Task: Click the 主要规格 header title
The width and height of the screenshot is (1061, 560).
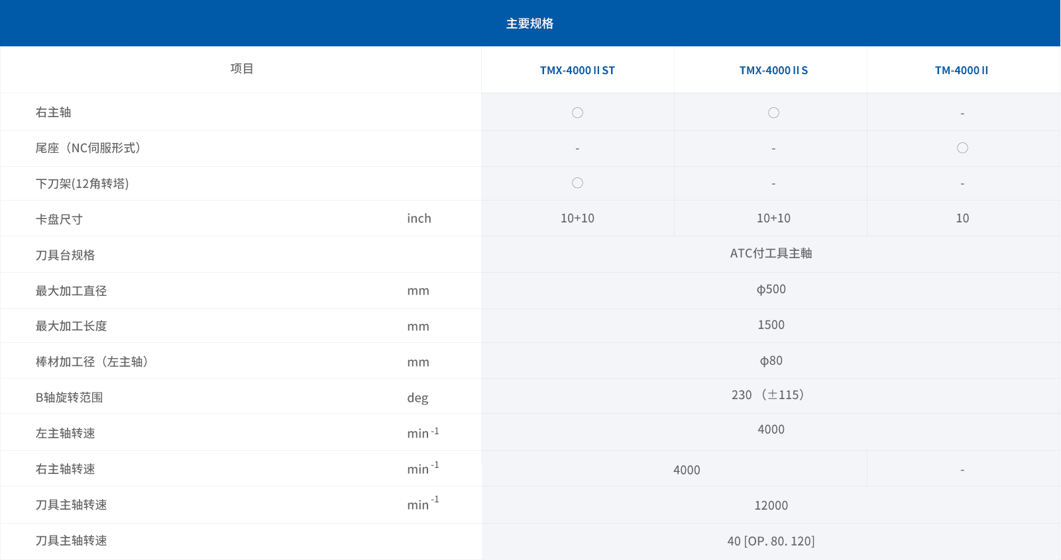Action: (x=530, y=23)
